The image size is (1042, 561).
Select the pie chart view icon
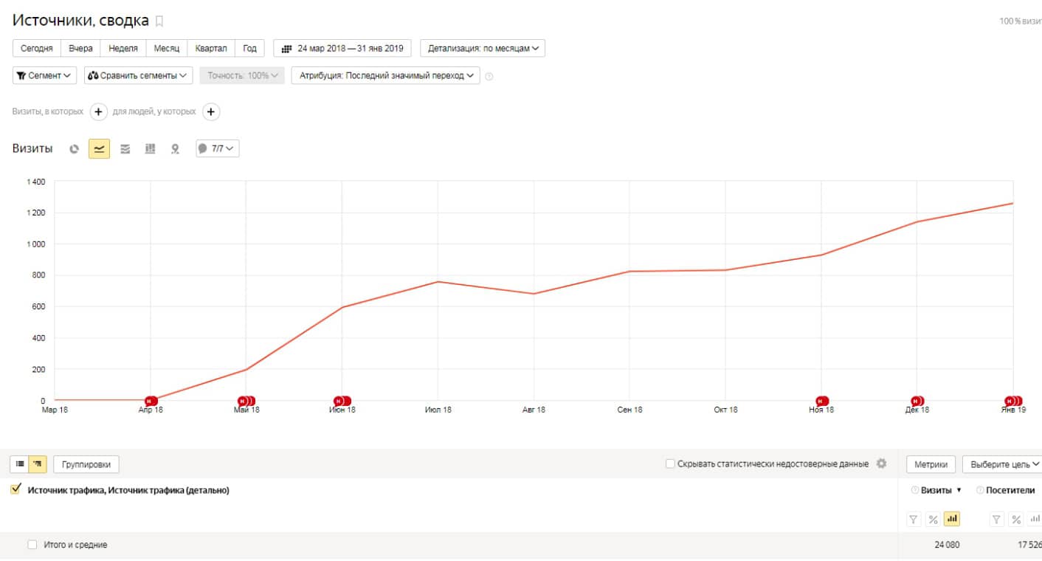point(74,148)
